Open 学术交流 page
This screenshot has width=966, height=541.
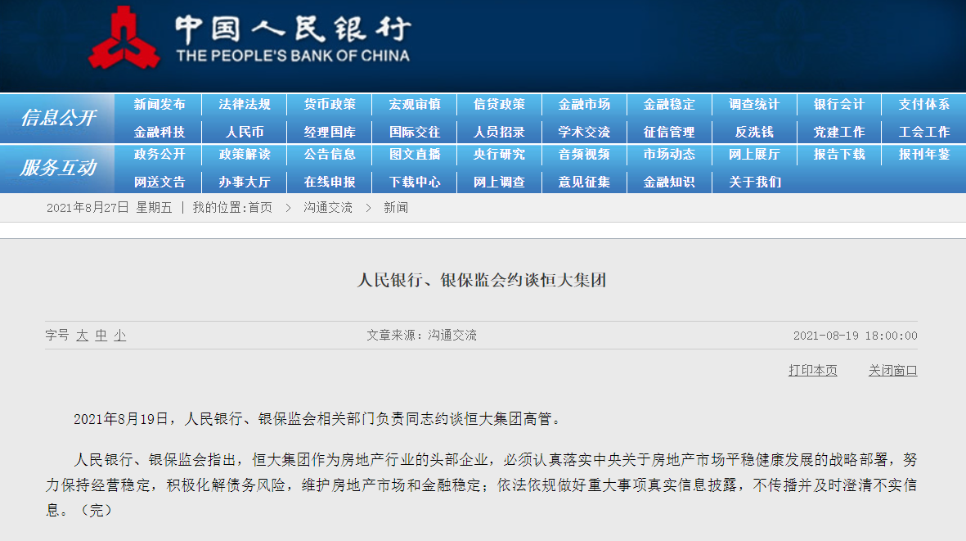[584, 132]
